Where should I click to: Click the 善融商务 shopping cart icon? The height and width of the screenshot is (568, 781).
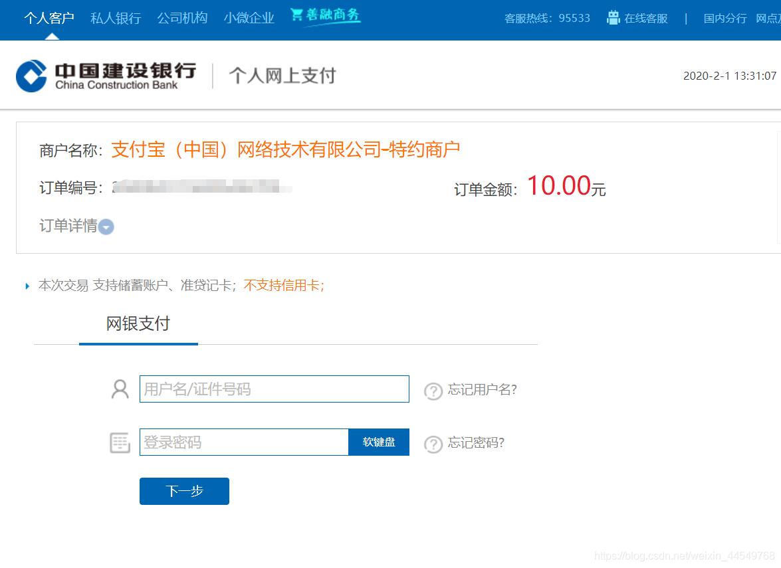[297, 15]
